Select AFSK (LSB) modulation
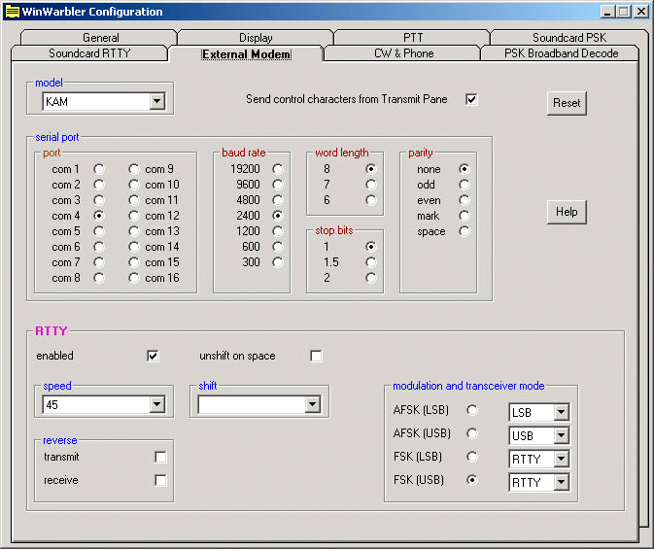 [x=472, y=410]
